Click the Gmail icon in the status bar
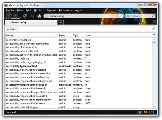The height and width of the screenshot is (120, 162). 151,112
